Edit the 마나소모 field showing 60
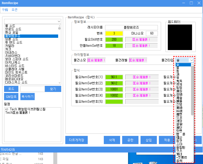This screenshot has width=203, height=164. click(152, 33)
